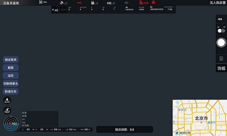227x136 pixels.
Task: Open the 菜单 camera menu
Action: point(220,19)
